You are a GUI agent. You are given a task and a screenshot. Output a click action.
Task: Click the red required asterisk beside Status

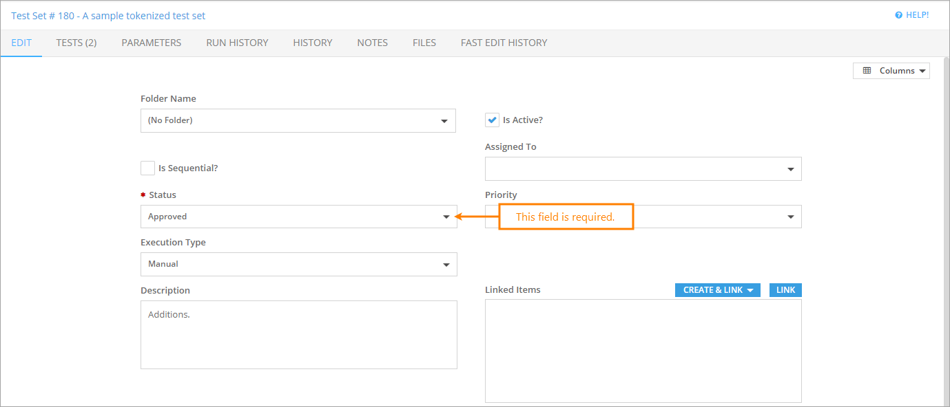click(x=143, y=195)
